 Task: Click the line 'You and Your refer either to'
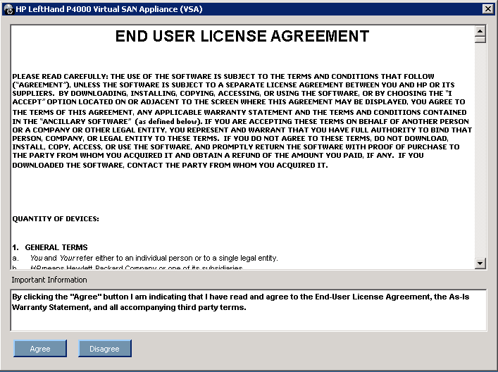[x=145, y=258]
